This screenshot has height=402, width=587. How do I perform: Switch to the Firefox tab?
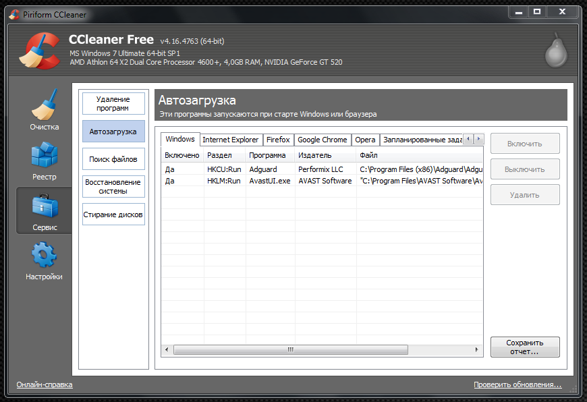click(x=278, y=140)
